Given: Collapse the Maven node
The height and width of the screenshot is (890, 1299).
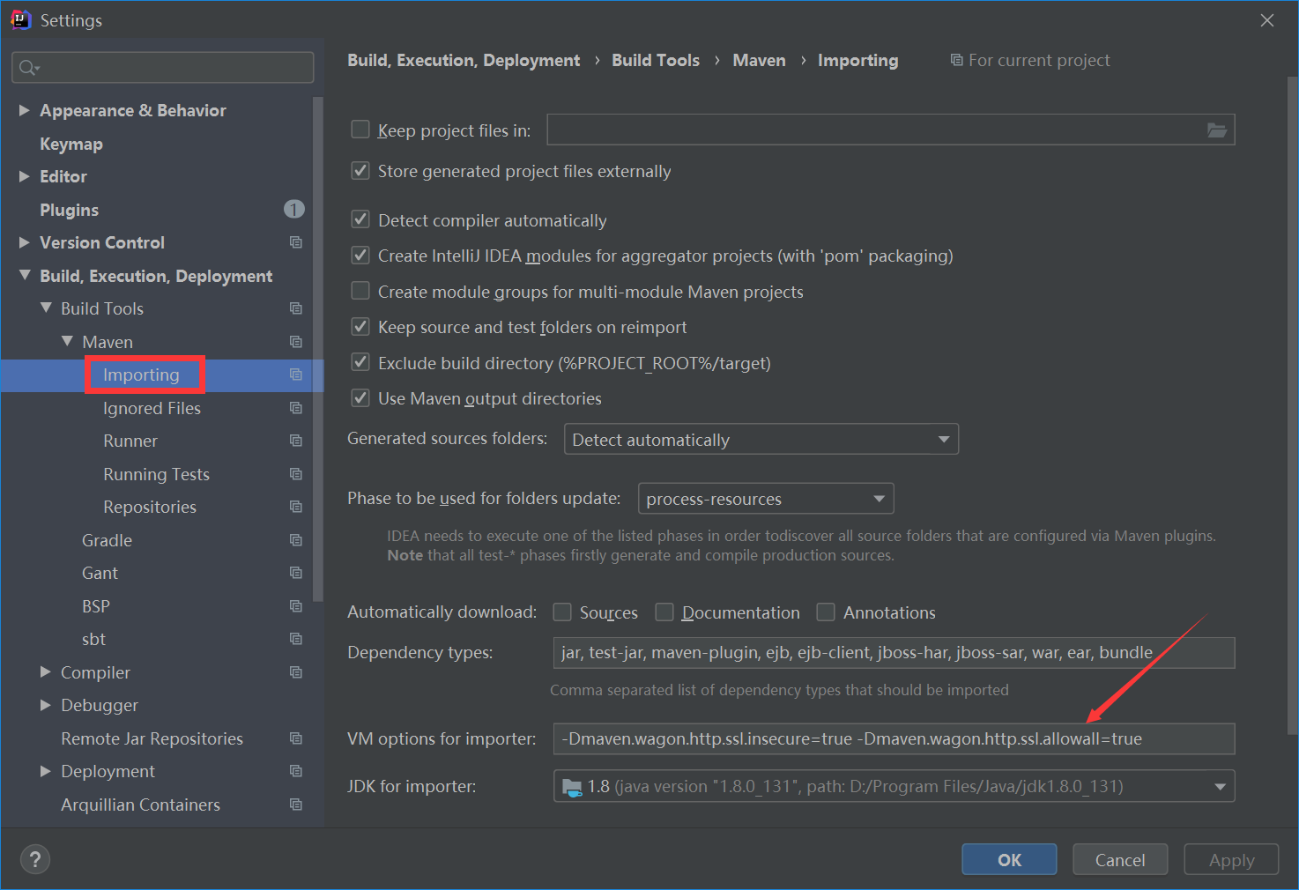Looking at the screenshot, I should coord(67,341).
